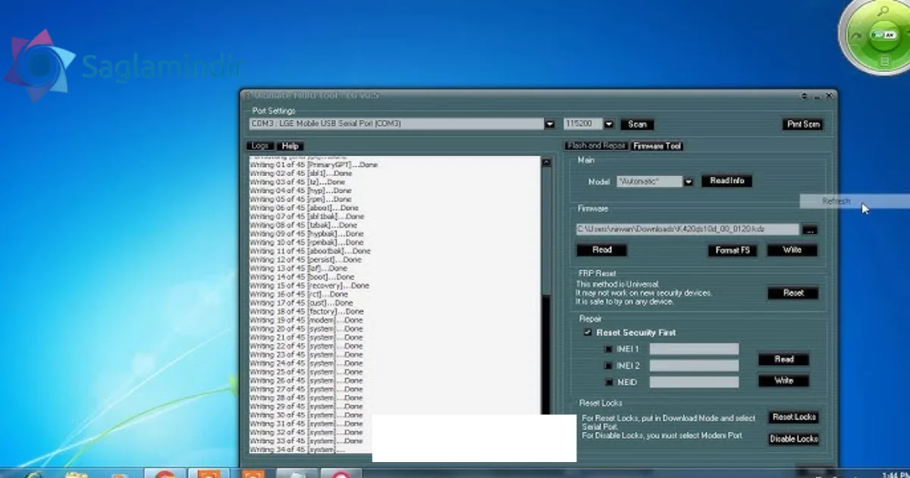Click the Scan button

tap(637, 124)
